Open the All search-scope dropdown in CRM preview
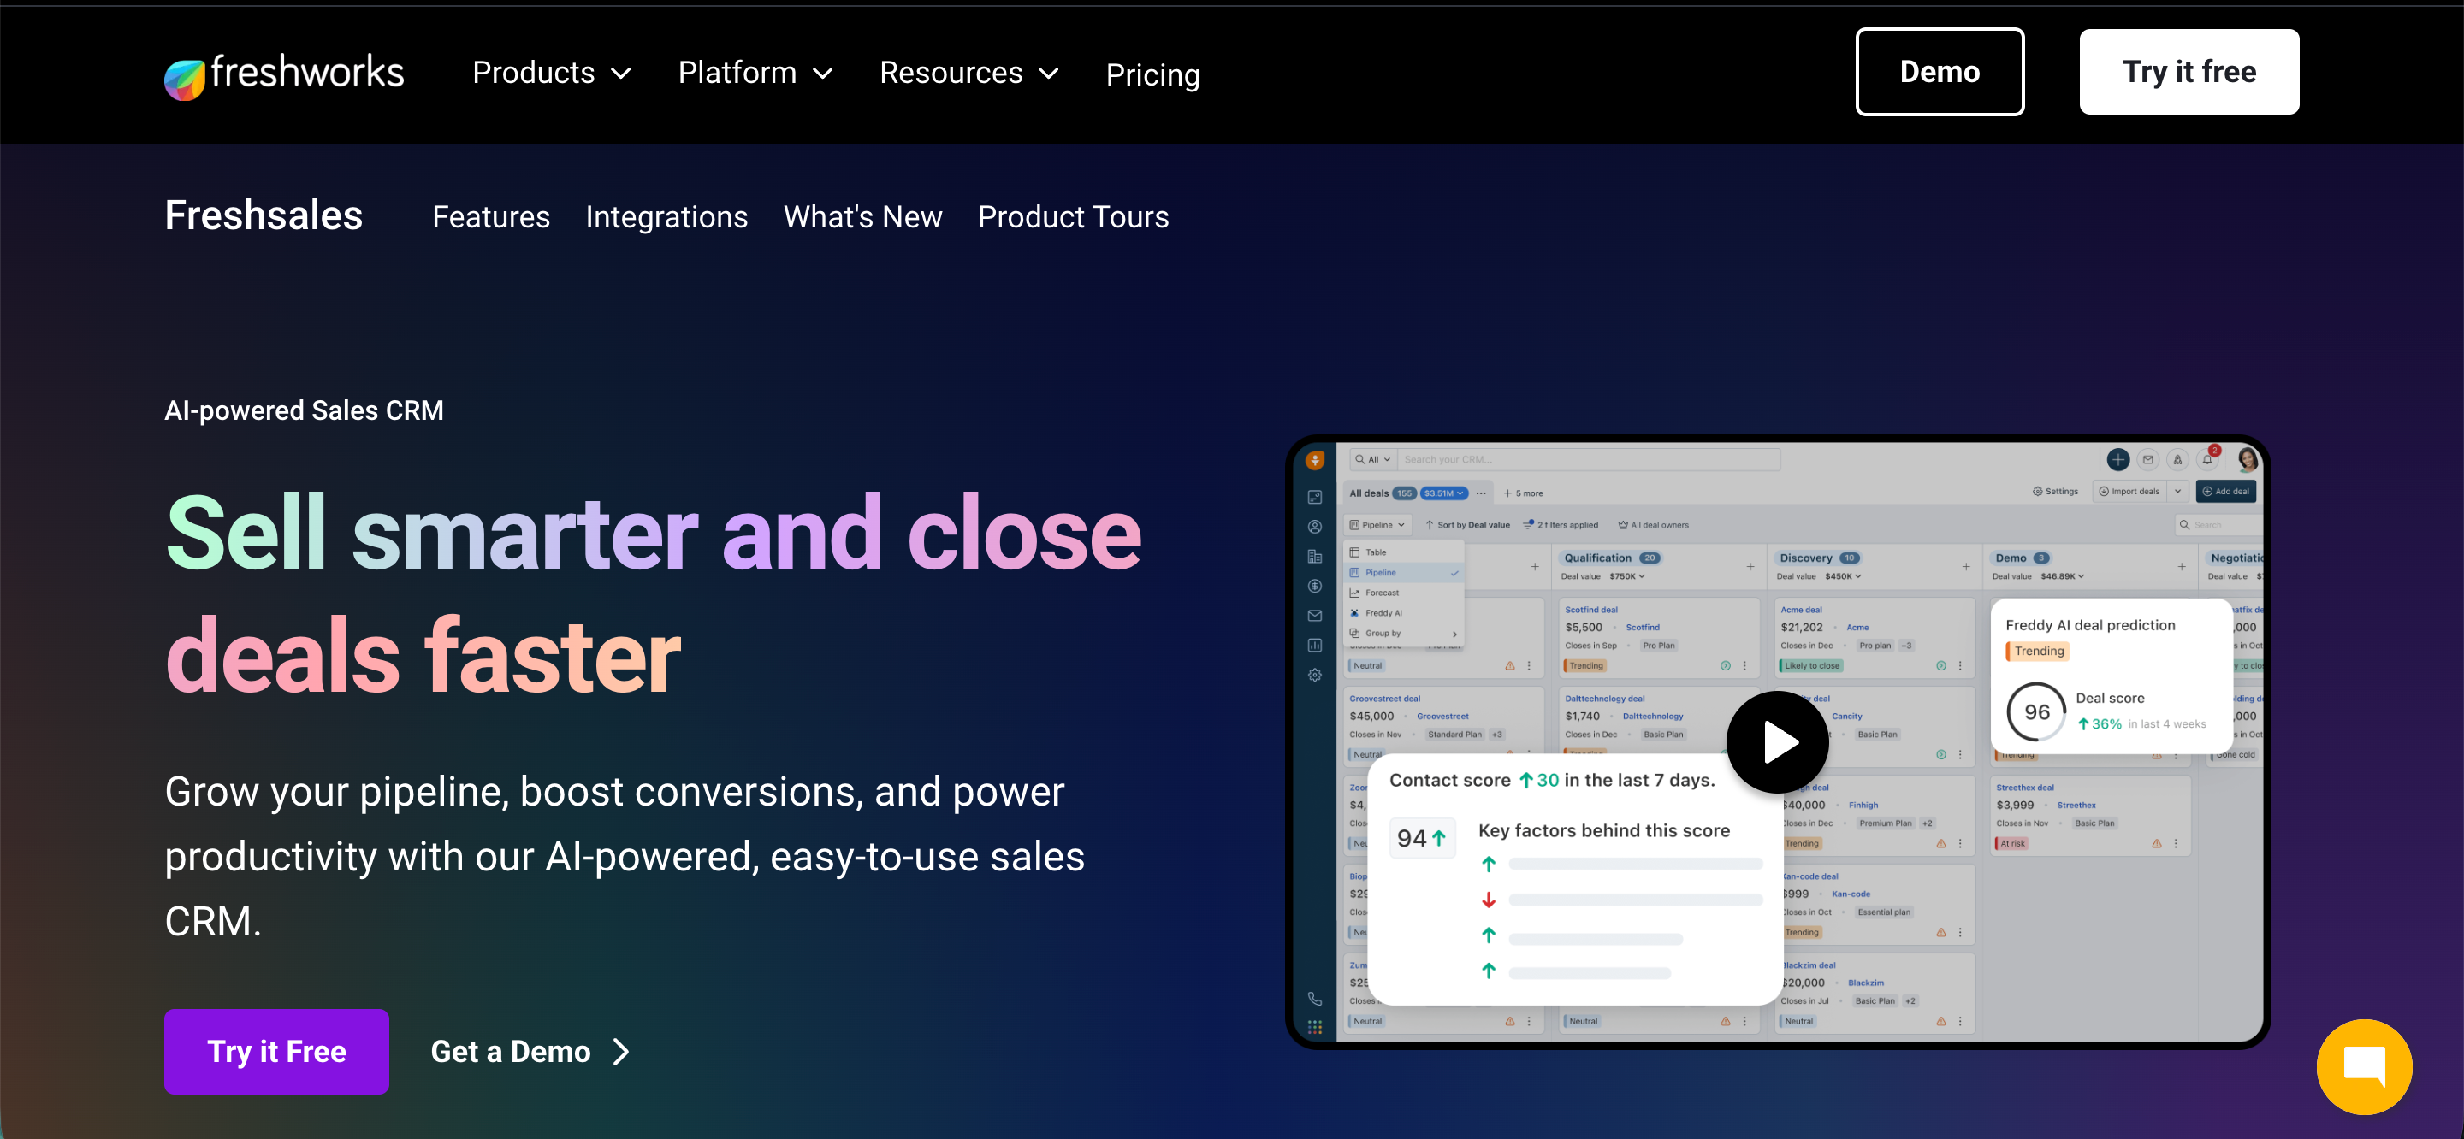 (x=1372, y=460)
